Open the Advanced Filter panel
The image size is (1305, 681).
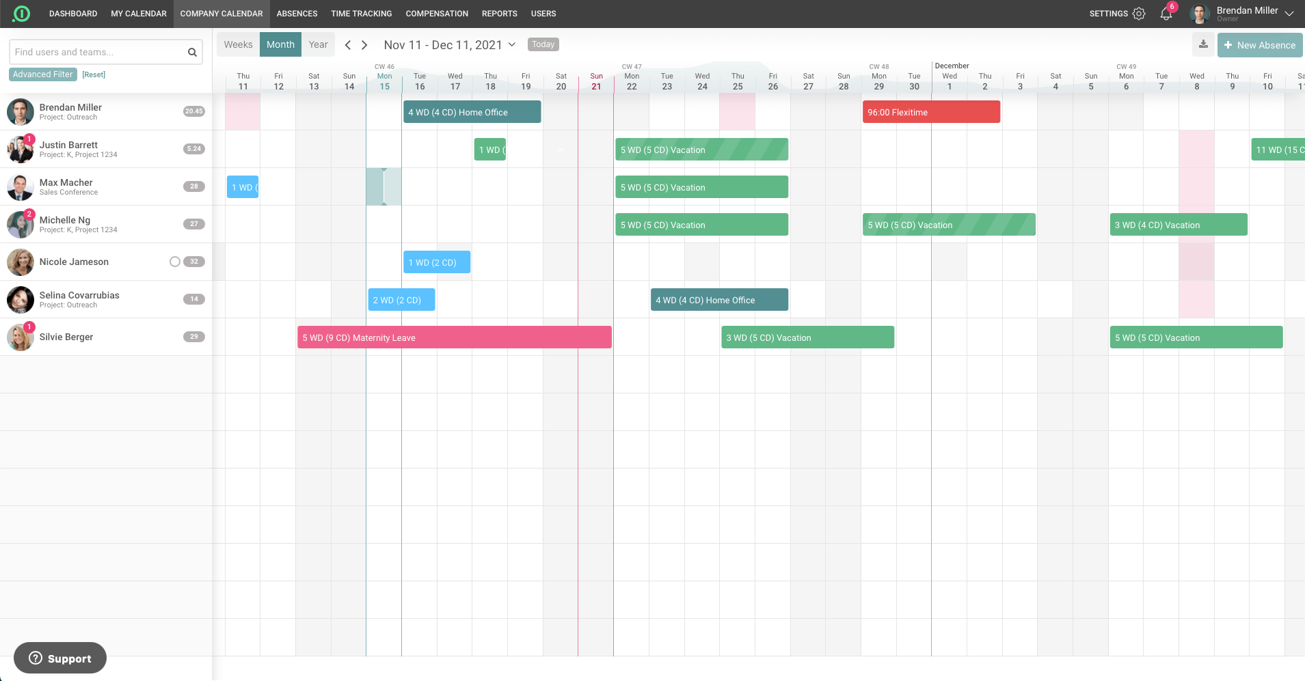[42, 74]
